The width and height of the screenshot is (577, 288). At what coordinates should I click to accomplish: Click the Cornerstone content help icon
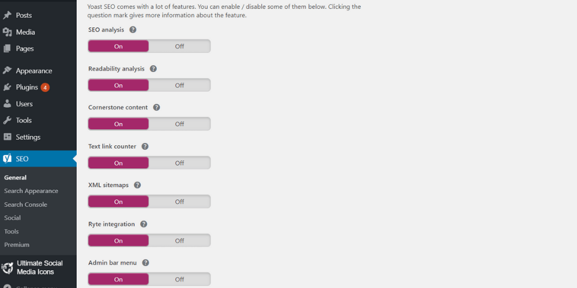[x=156, y=107]
